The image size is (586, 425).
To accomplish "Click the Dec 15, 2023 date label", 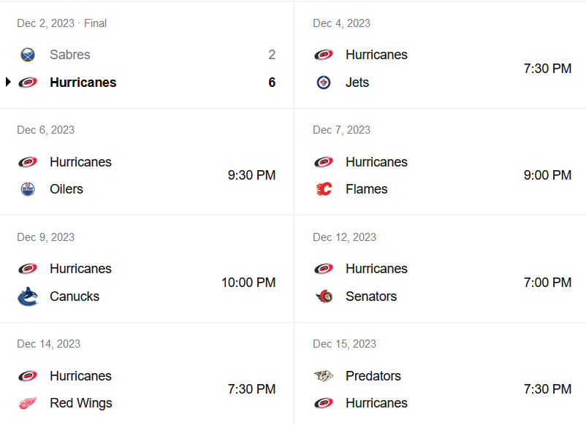I will pyautogui.click(x=344, y=344).
